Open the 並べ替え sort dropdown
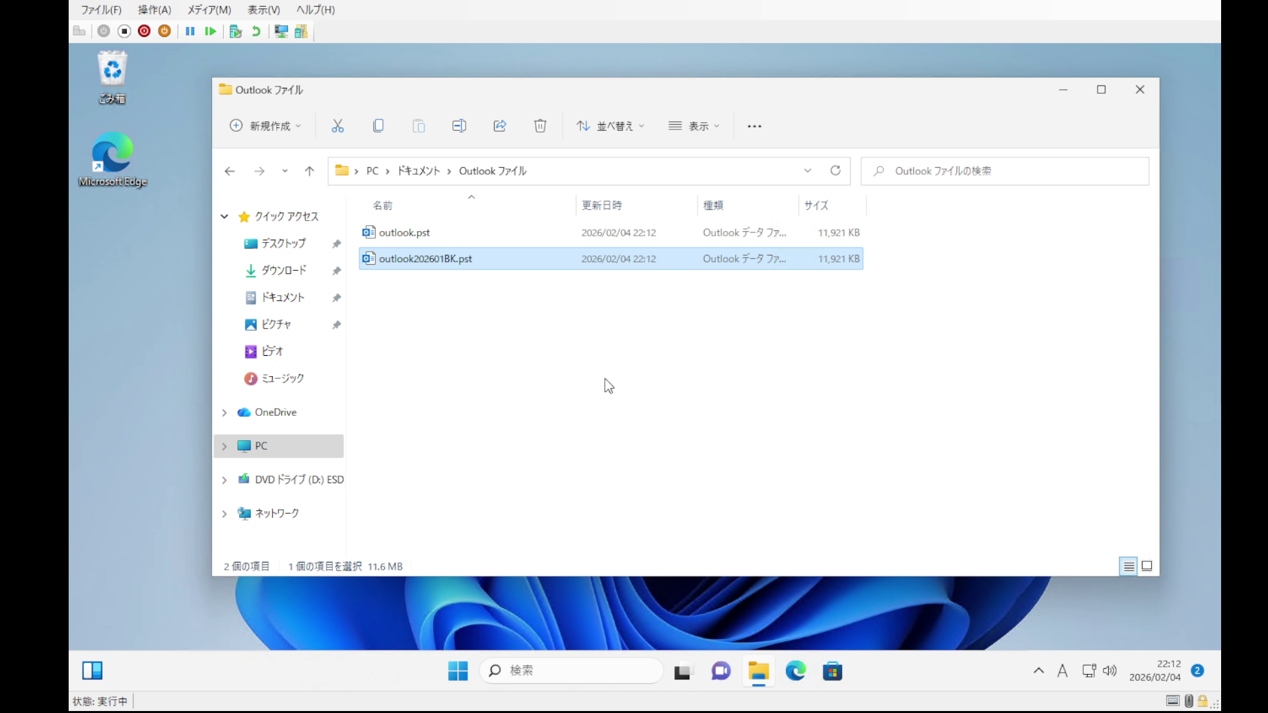This screenshot has height=713, width=1268. pos(610,125)
